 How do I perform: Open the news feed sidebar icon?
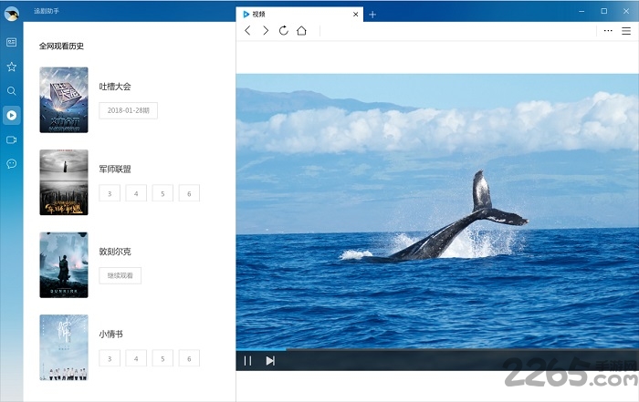11,42
